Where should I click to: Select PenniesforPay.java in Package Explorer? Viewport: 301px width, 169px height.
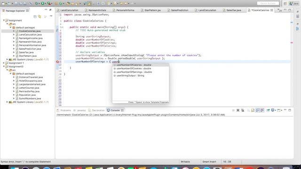click(29, 92)
